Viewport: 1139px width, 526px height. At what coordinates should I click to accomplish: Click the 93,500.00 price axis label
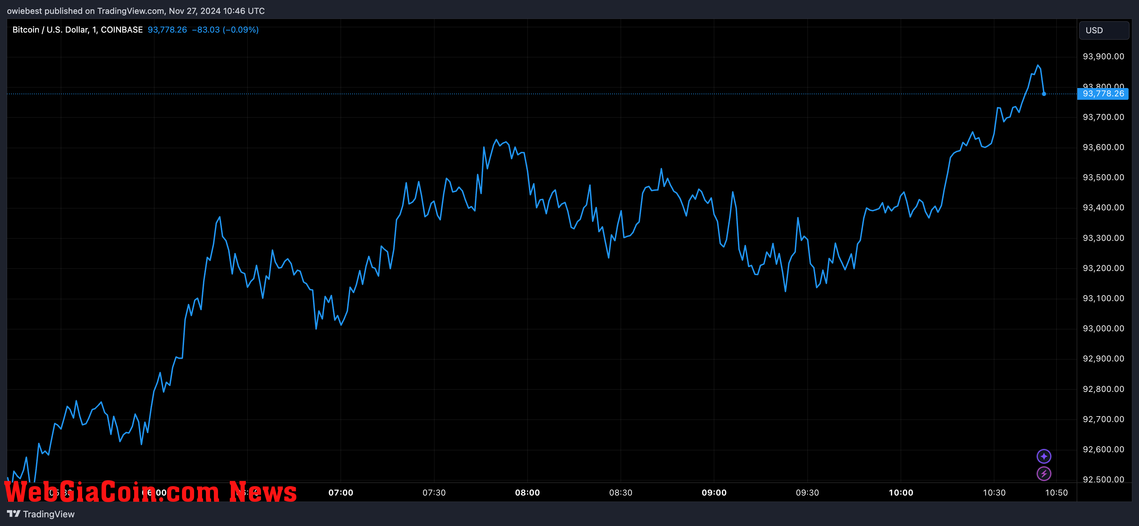tap(1103, 177)
